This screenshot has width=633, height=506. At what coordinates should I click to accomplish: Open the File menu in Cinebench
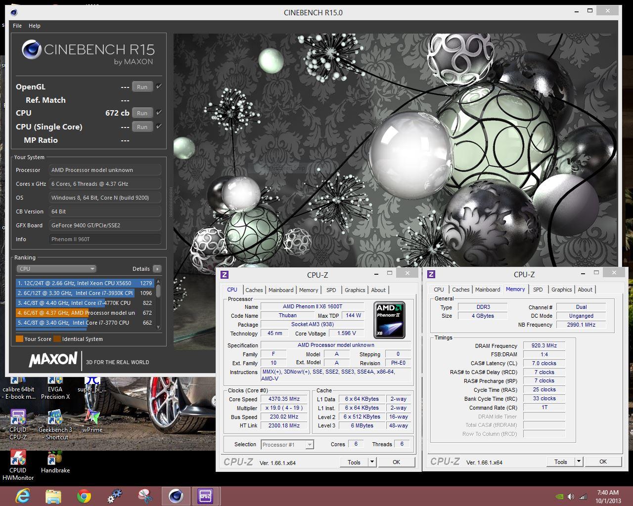click(x=17, y=26)
